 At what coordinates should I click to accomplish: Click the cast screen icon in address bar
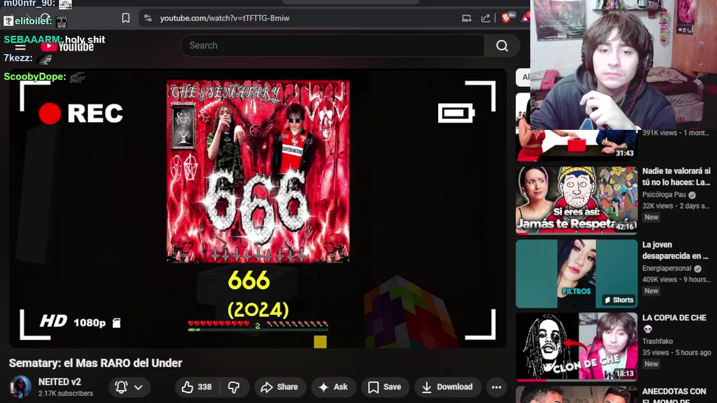coord(467,18)
